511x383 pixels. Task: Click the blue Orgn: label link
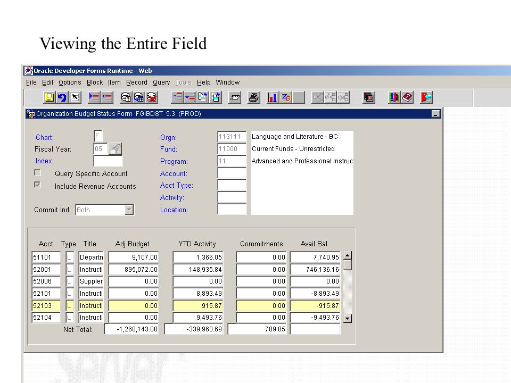pos(168,137)
